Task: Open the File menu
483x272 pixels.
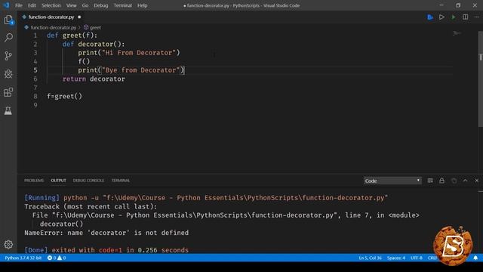Action: coord(19,5)
